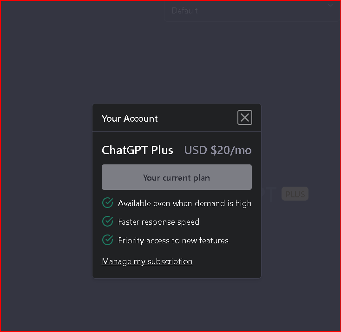Image resolution: width=341 pixels, height=332 pixels.
Task: Open the 'Manage my subscription' link
Action: click(147, 261)
